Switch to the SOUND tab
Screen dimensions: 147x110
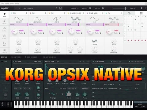coord(4,57)
